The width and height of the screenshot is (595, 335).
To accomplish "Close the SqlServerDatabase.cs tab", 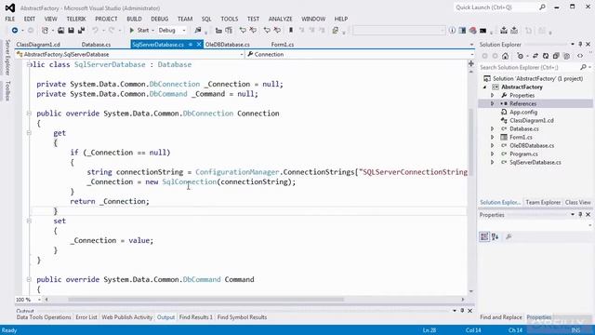I will [x=199, y=45].
